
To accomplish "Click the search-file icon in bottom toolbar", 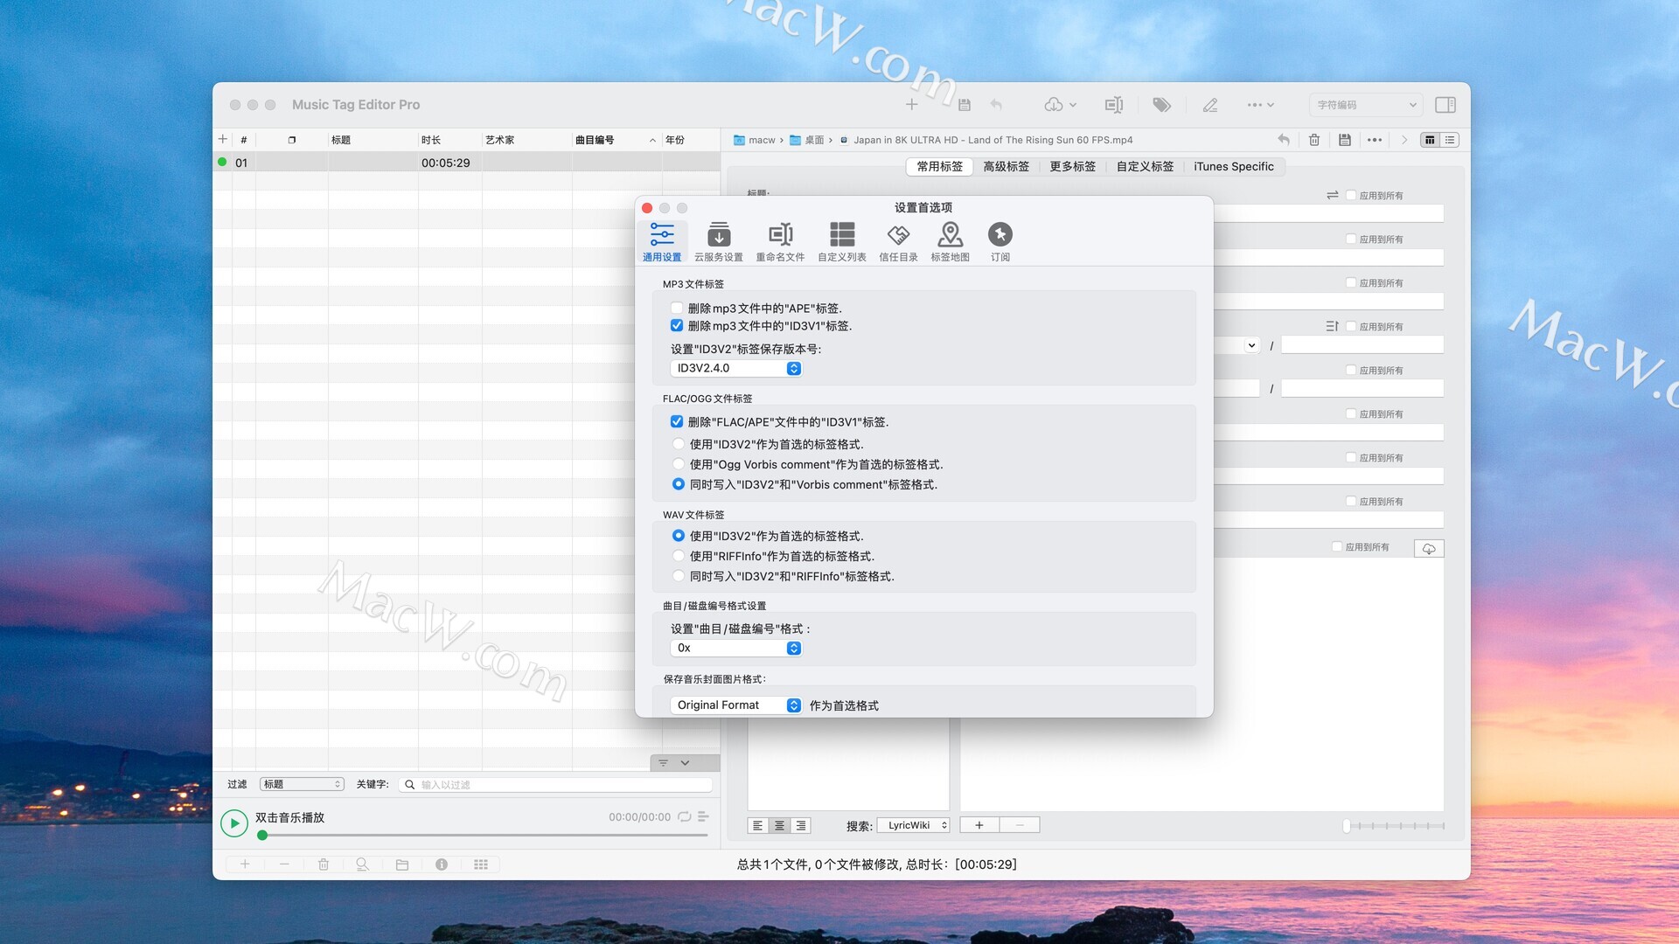I will (x=362, y=864).
